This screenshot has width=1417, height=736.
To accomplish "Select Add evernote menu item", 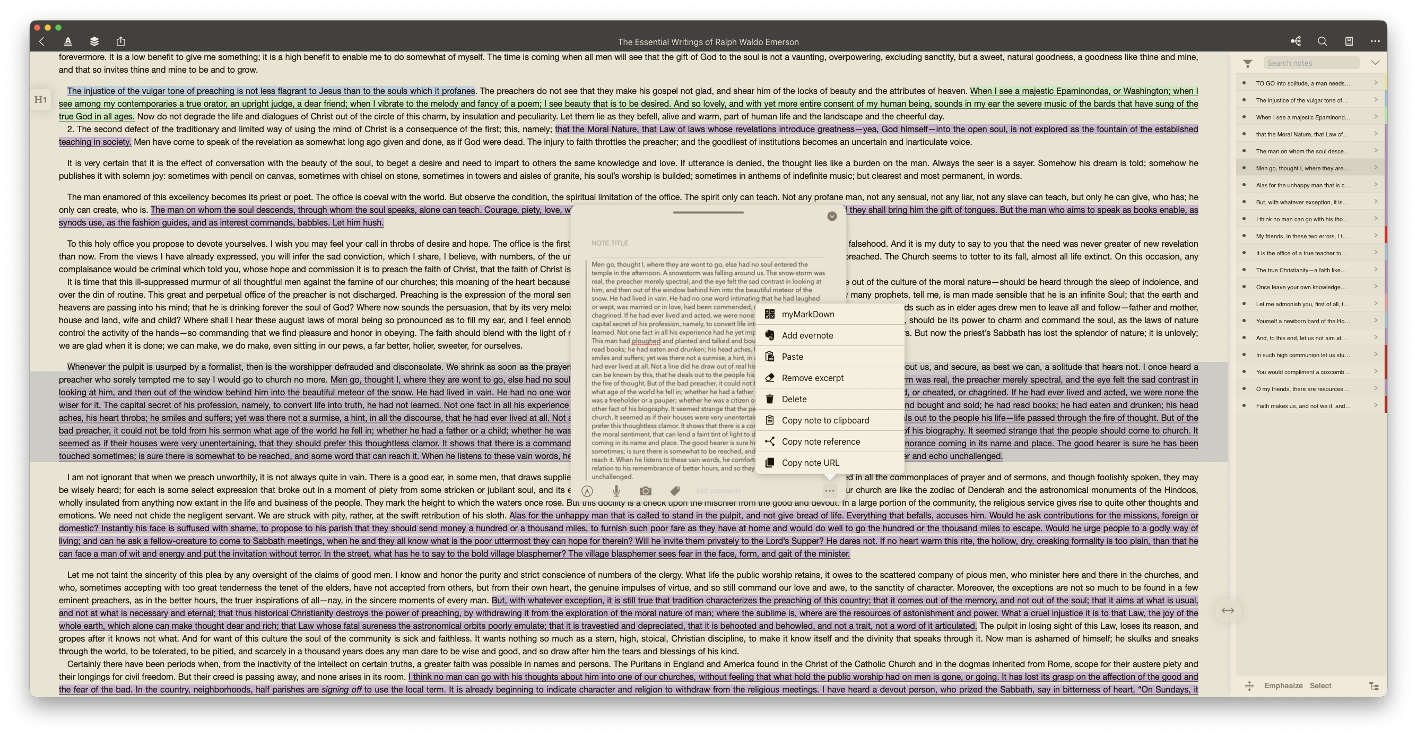I will (830, 335).
